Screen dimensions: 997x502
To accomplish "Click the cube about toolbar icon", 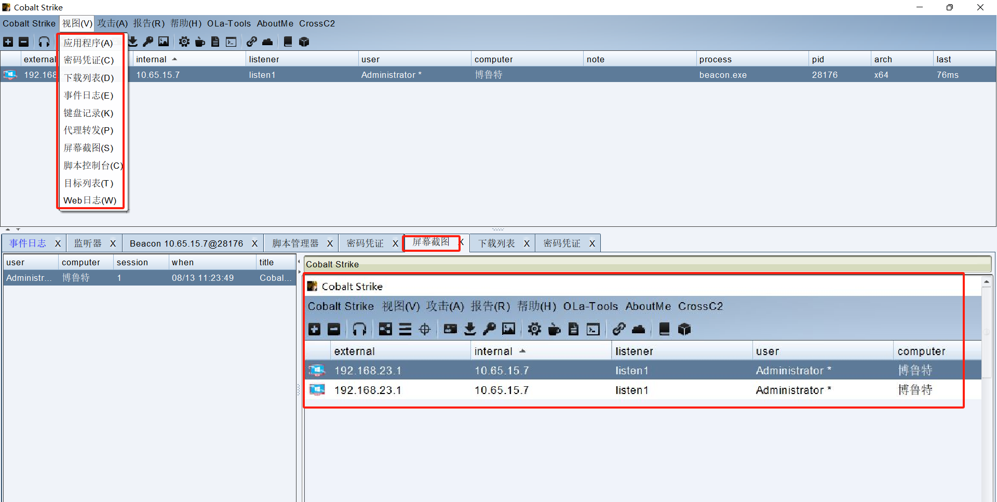I will pyautogui.click(x=304, y=42).
